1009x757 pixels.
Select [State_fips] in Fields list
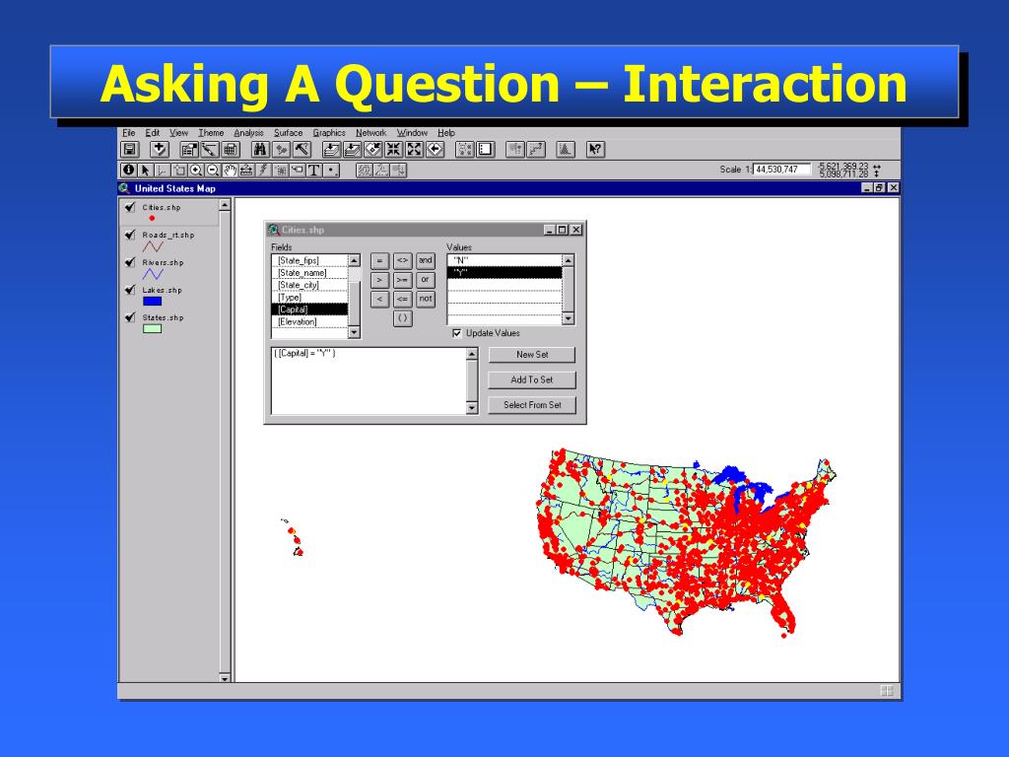pos(309,260)
